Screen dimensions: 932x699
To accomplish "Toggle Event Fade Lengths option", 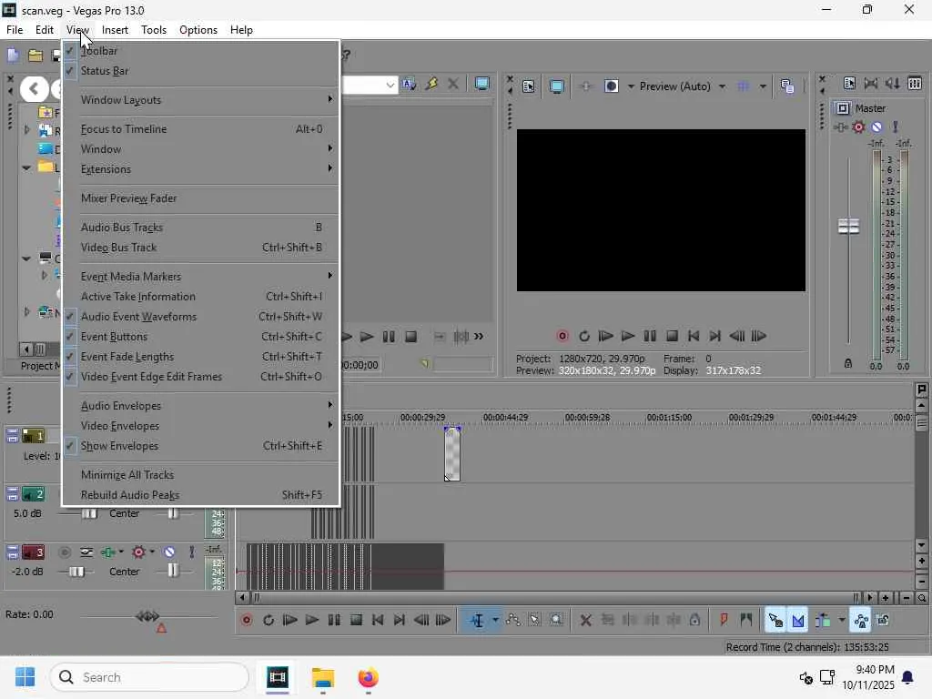I will coord(201,357).
